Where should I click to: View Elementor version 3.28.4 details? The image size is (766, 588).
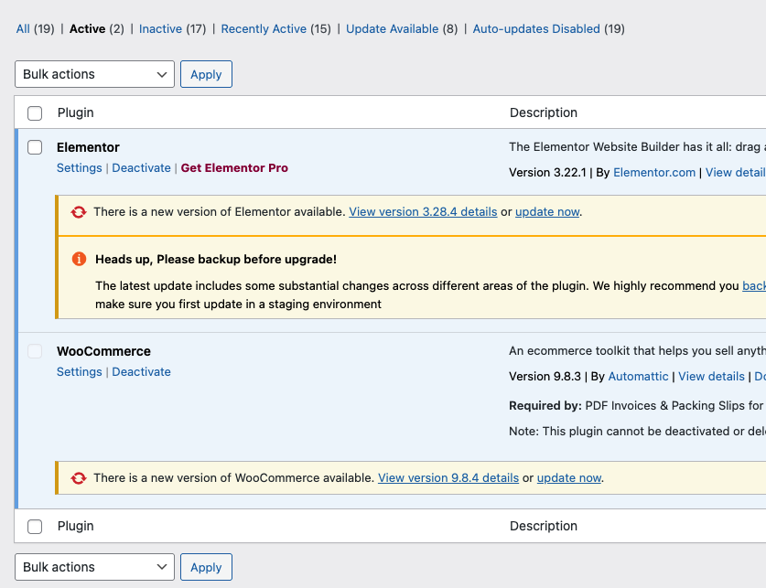tap(423, 212)
